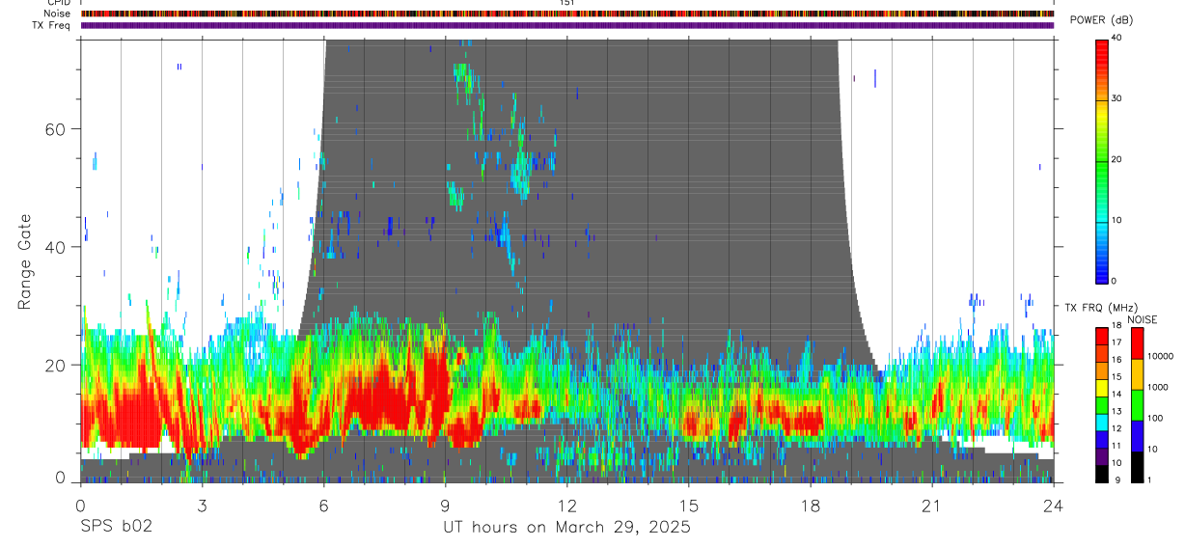Click the 9 hour tick label

click(x=446, y=506)
